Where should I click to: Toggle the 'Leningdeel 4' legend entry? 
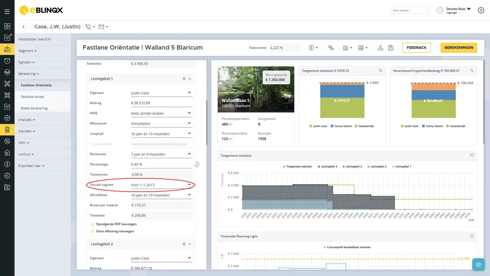point(327,167)
